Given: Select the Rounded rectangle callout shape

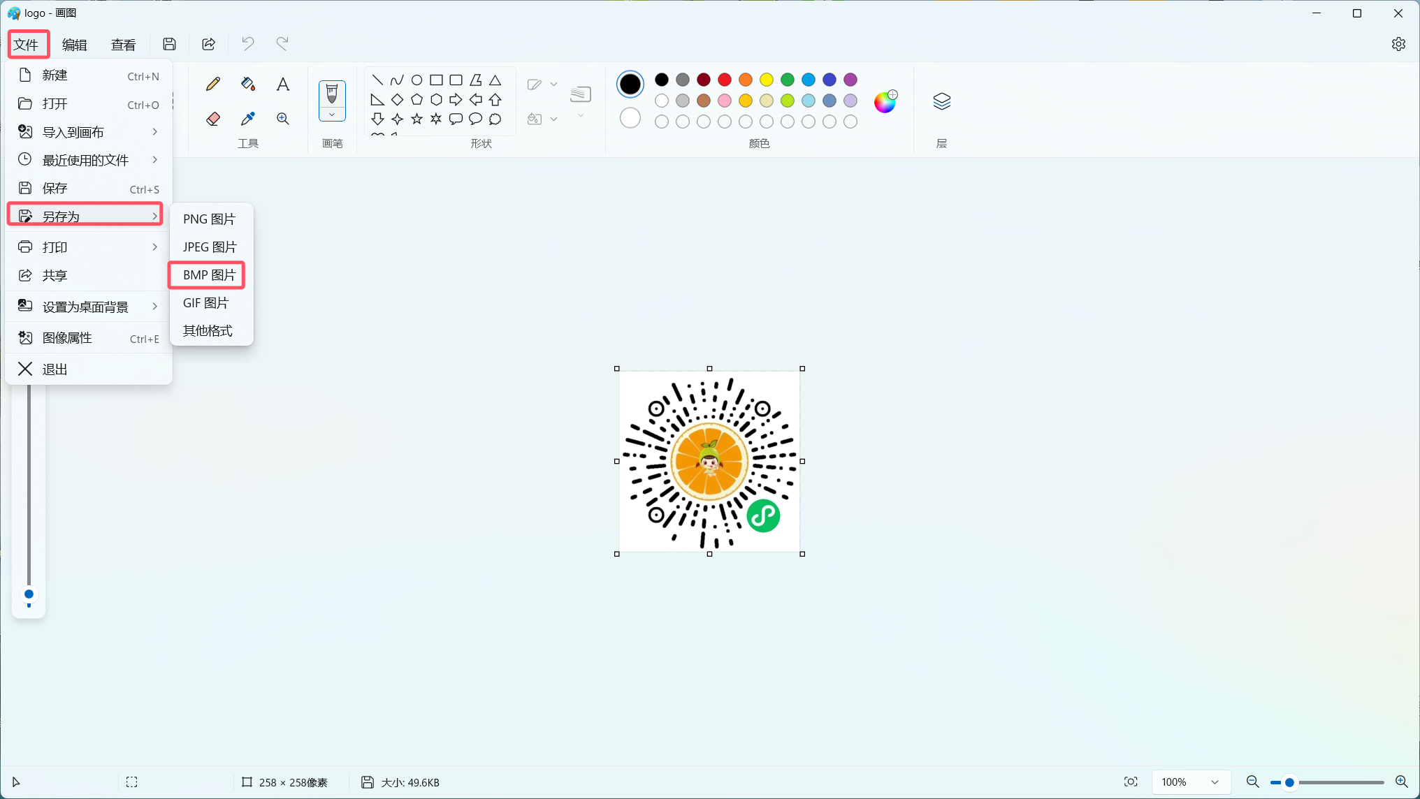Looking at the screenshot, I should click(456, 119).
